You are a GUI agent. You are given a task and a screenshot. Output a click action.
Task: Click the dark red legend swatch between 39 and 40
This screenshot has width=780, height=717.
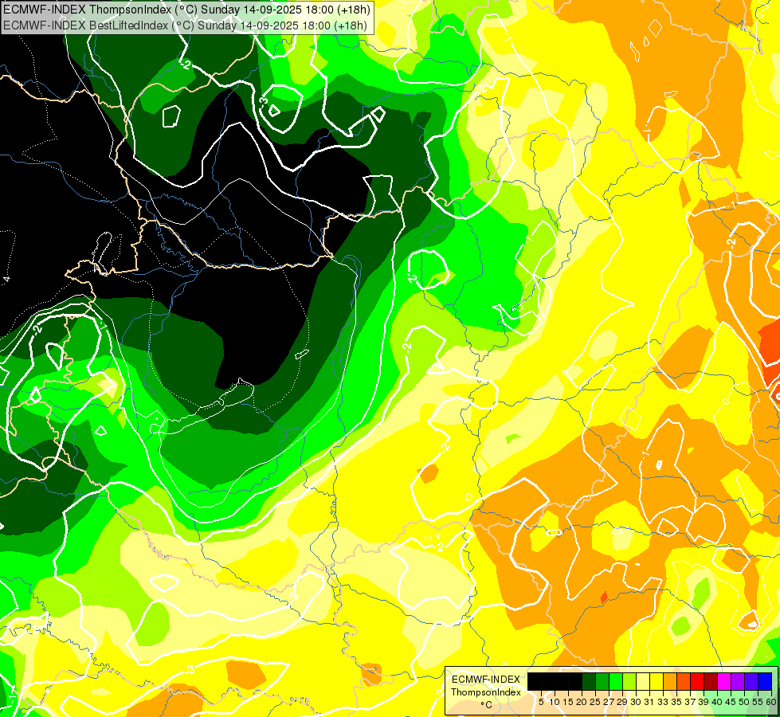[711, 681]
